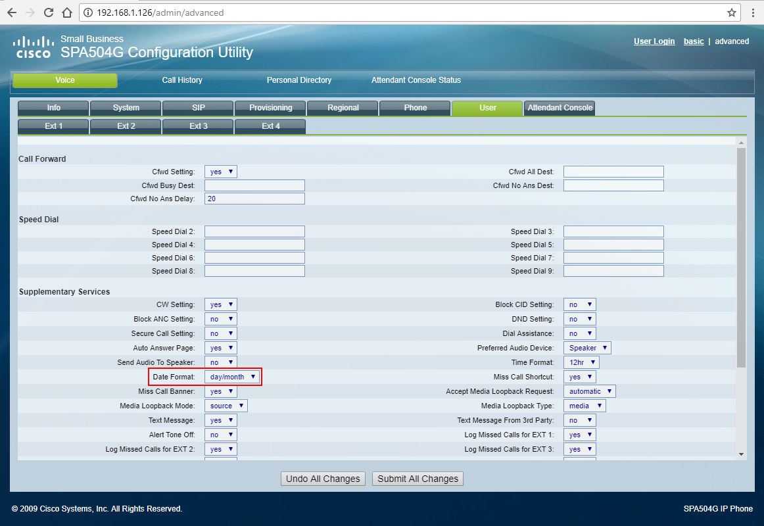The width and height of the screenshot is (764, 526).
Task: Open Log Missed Calls for EXT 1 dropdown
Action: [x=580, y=435]
